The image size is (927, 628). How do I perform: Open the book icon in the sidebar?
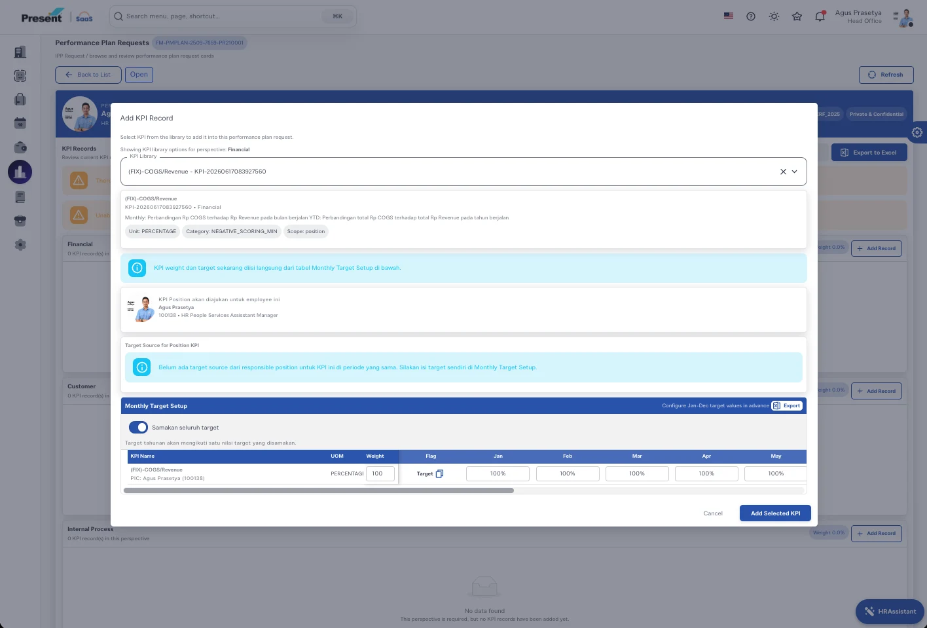pyautogui.click(x=20, y=196)
